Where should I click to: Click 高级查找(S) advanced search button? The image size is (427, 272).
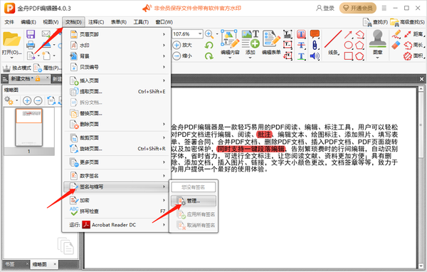click(407, 22)
